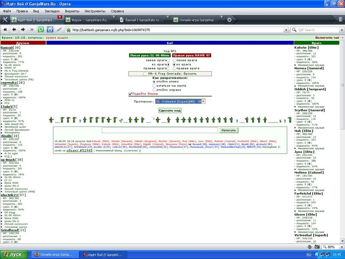The height and width of the screenshot is (259, 345).
Task: Open the Закладки menu
Action: coord(52,11)
